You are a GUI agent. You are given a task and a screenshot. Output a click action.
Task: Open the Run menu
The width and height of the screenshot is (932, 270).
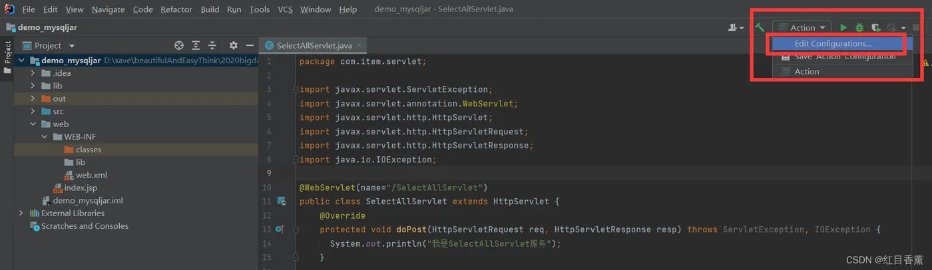click(234, 9)
